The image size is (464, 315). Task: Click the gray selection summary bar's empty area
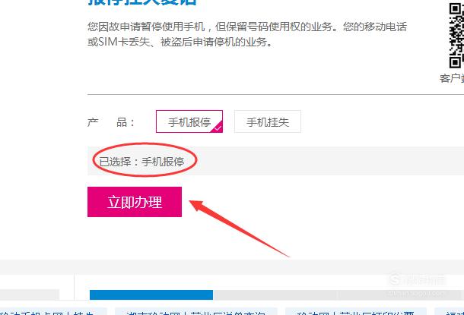click(326, 161)
